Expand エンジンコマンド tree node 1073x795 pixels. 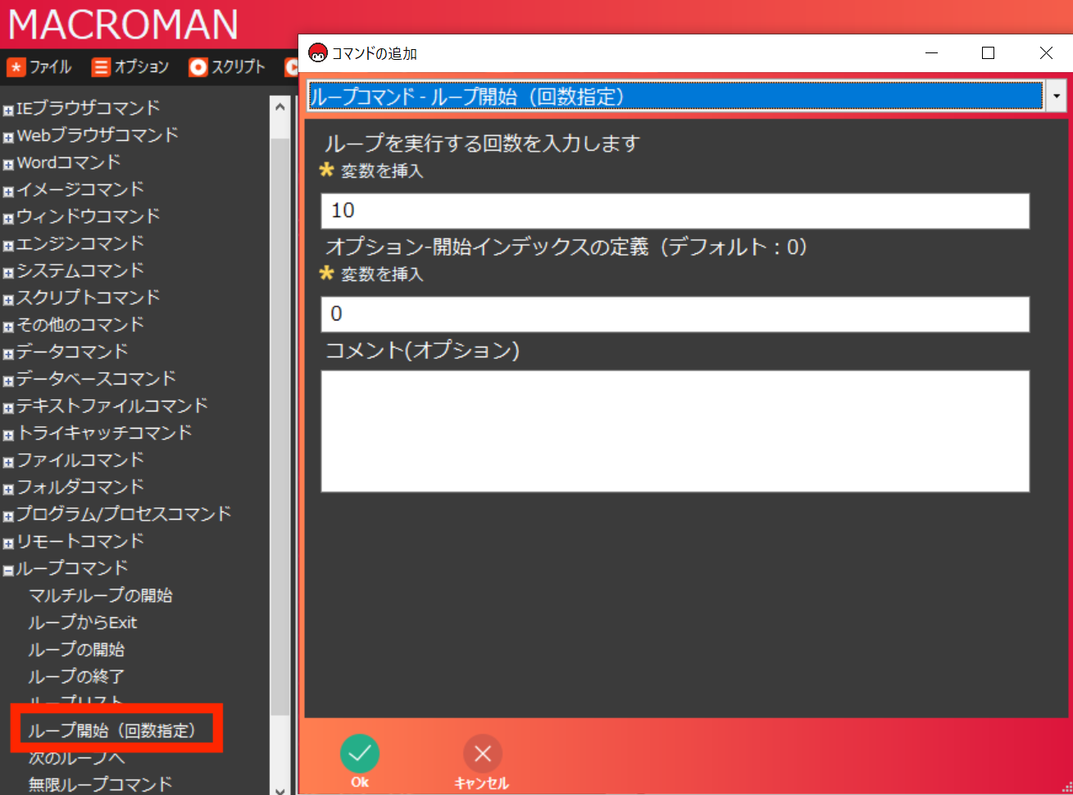click(x=8, y=246)
